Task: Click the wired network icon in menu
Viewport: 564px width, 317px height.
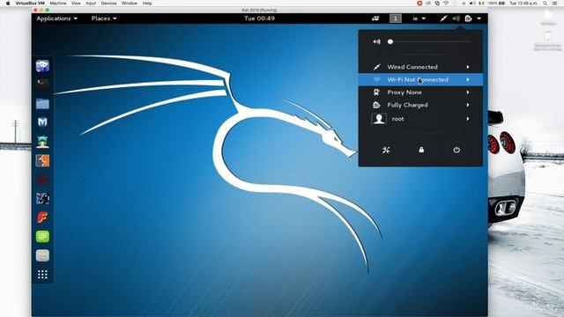Action: pos(376,67)
